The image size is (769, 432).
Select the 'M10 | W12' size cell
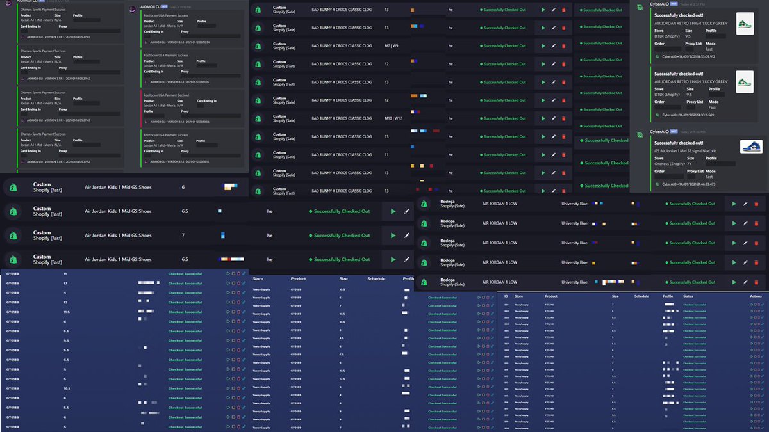(393, 118)
